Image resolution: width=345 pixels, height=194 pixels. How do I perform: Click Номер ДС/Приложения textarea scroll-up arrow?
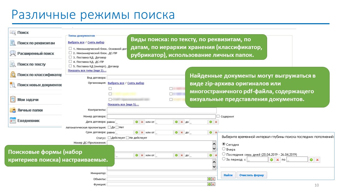click(214, 143)
